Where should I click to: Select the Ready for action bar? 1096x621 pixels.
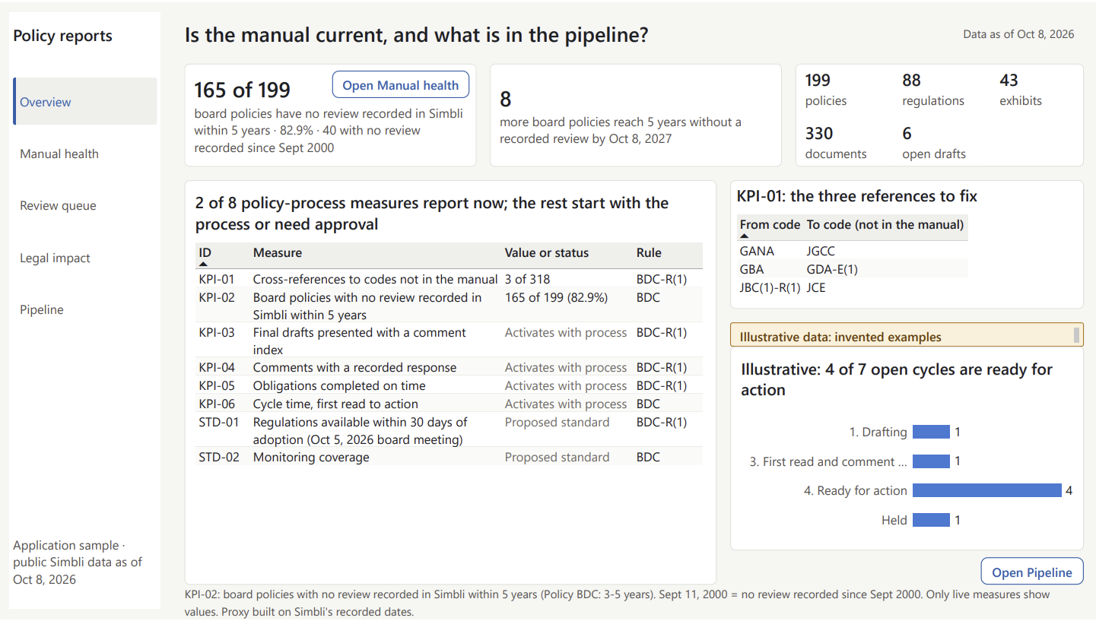[986, 490]
